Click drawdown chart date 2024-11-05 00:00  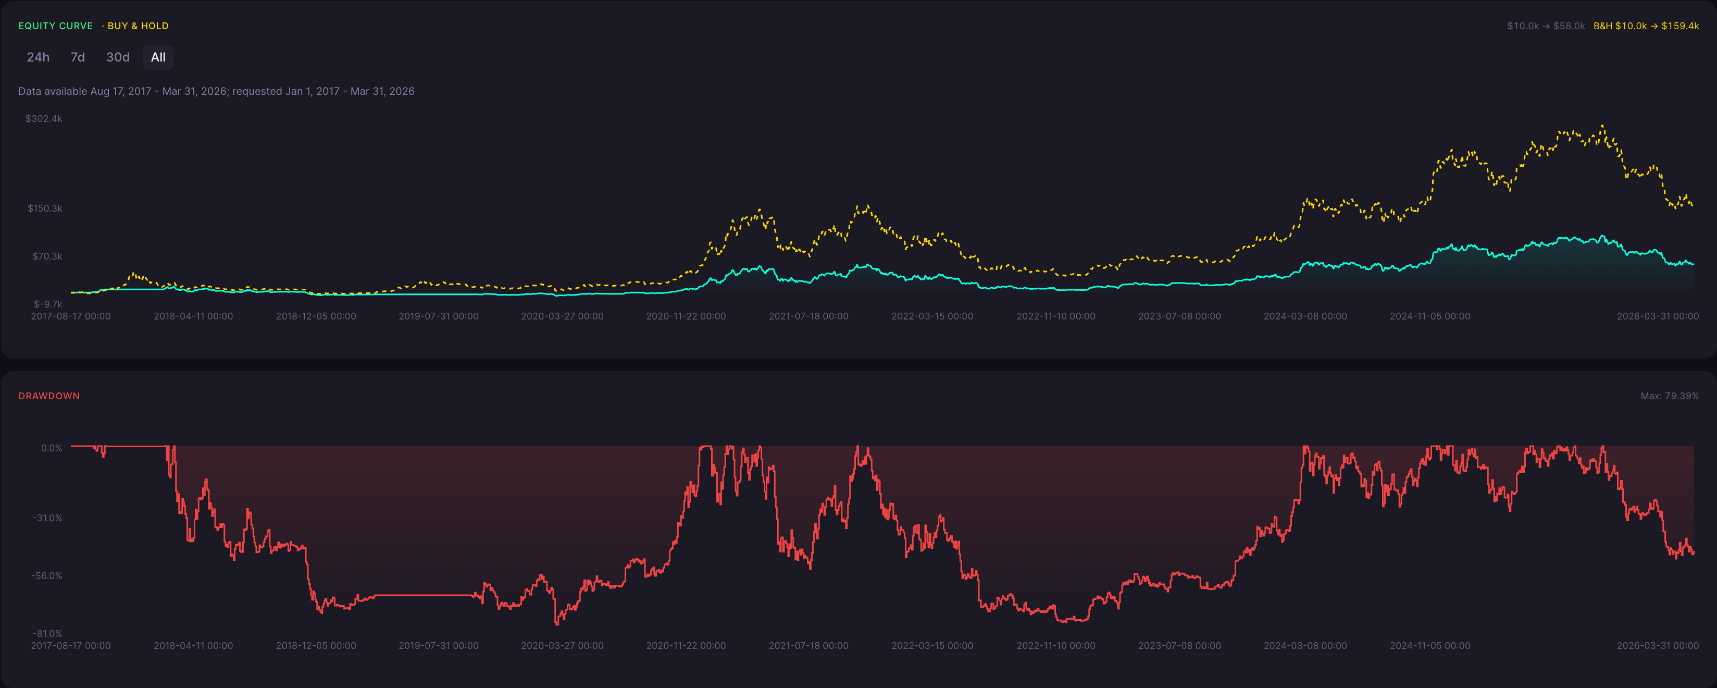pyautogui.click(x=1430, y=646)
